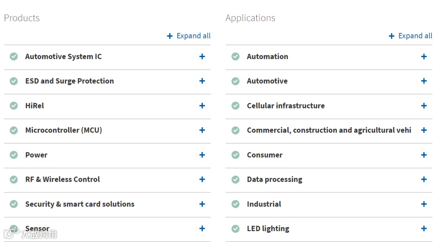The height and width of the screenshot is (242, 440).
Task: Click the plus icon for Cellular infrastructure
Action: point(424,106)
